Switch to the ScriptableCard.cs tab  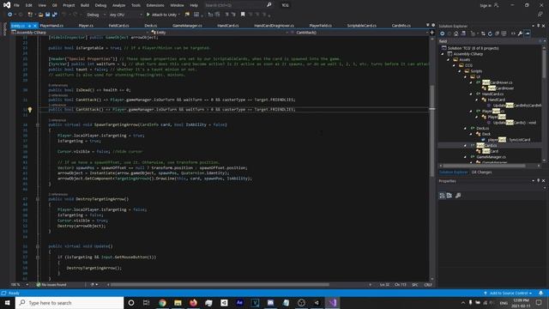click(362, 26)
